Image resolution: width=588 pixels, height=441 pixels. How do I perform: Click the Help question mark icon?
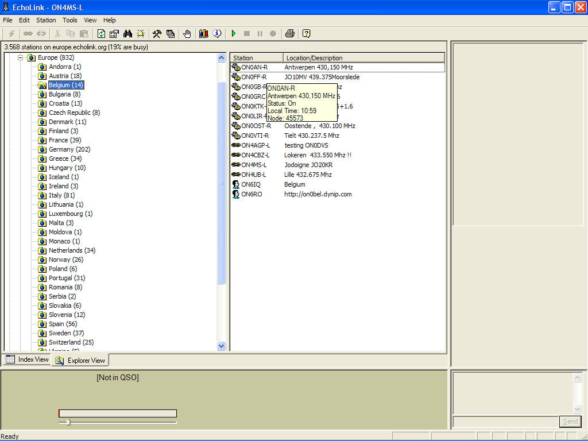[307, 34]
